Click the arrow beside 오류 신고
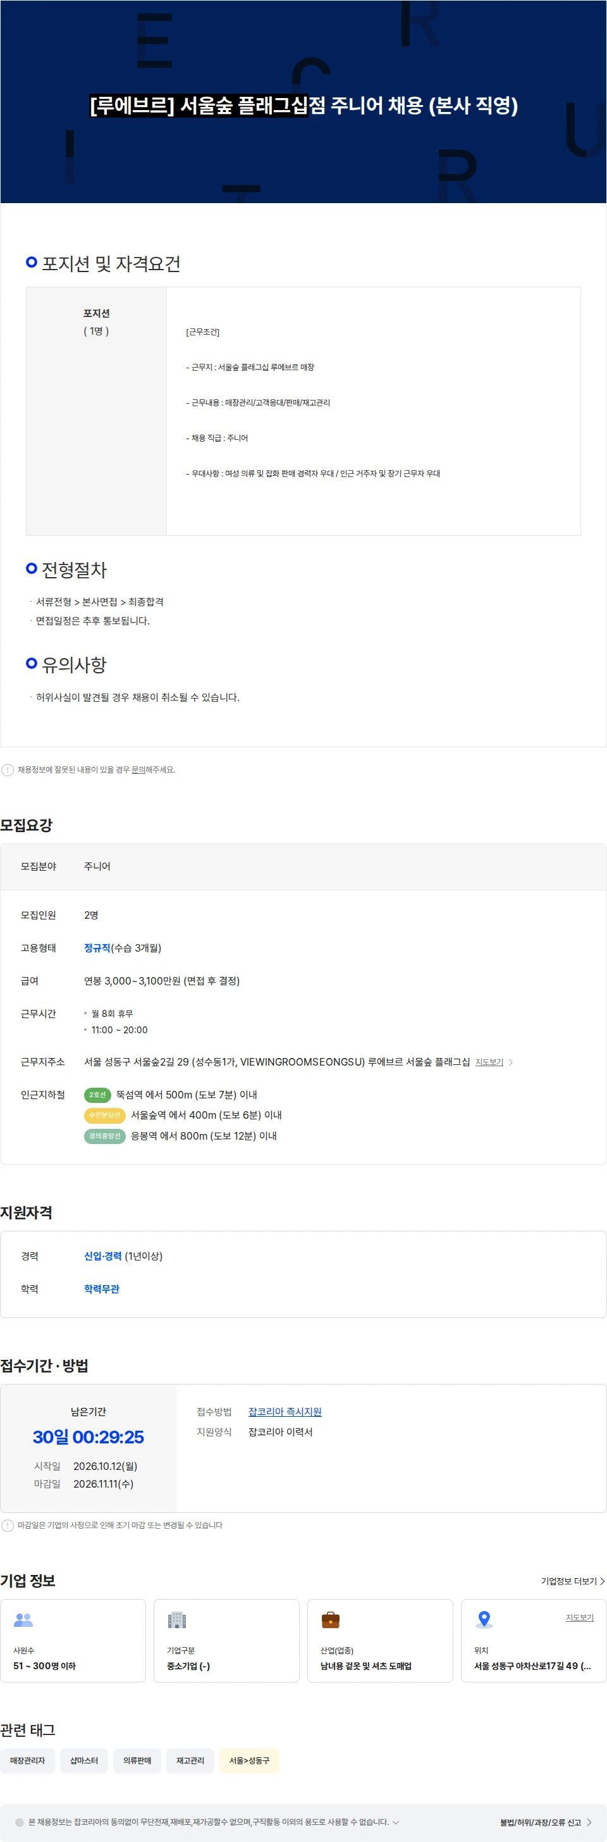Screen dimensions: 607x1842 589,1822
